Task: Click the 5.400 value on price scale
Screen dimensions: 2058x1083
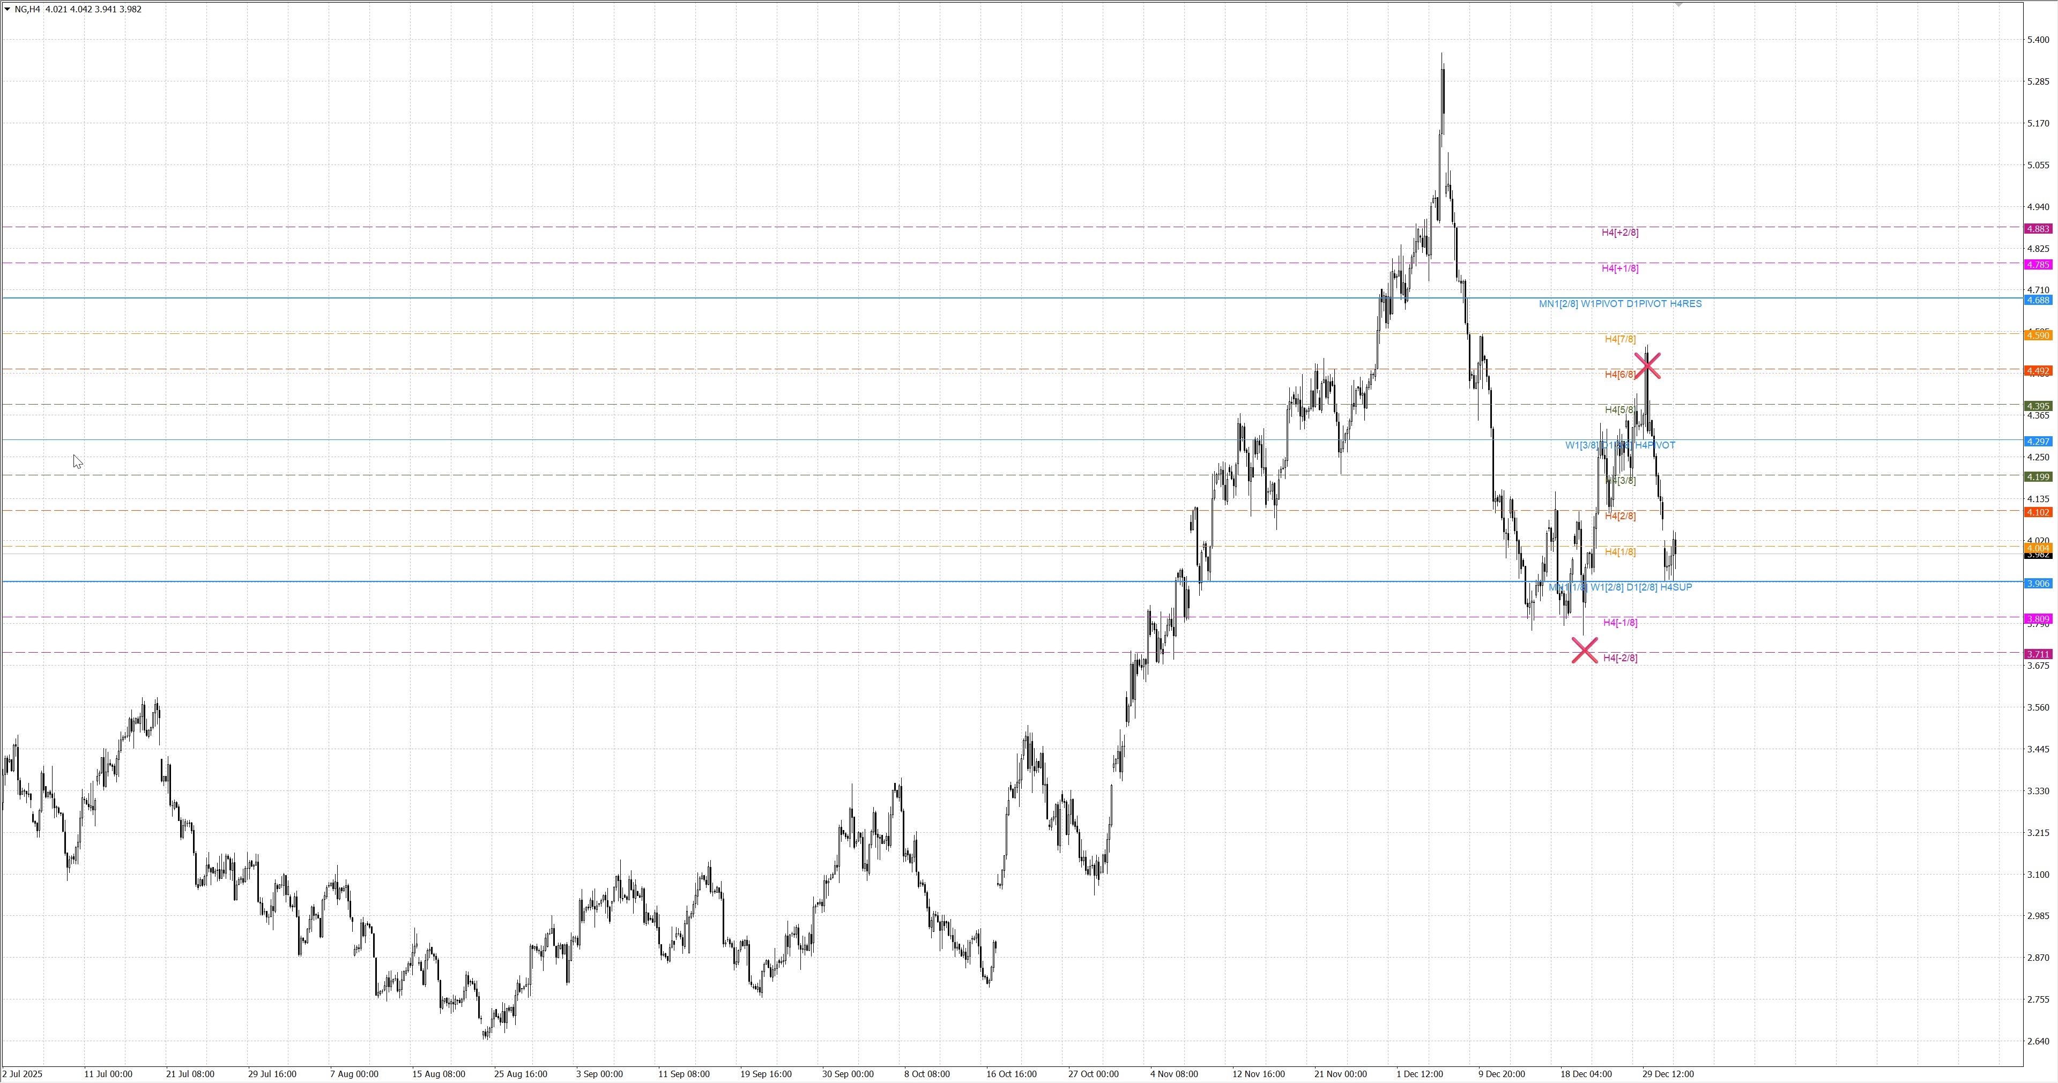Action: pos(2038,40)
